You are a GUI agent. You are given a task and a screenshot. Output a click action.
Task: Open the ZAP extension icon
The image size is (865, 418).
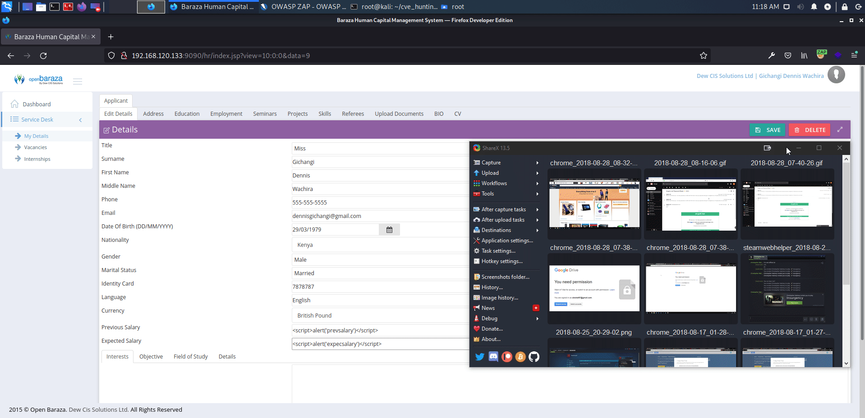[821, 55]
